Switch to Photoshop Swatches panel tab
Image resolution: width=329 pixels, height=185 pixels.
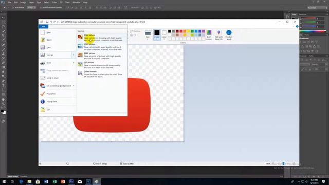[x=302, y=14]
